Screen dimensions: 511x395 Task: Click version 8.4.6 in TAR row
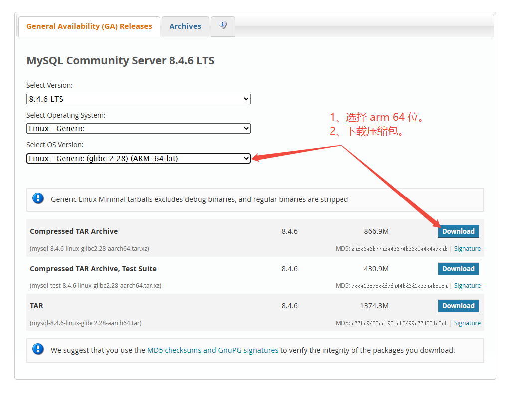point(289,306)
